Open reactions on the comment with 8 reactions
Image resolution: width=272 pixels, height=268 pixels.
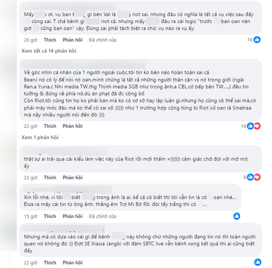click(253, 177)
